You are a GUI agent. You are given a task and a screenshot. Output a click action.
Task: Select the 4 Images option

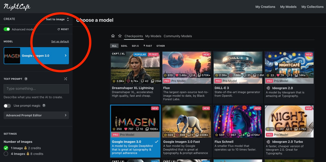[x=6, y=154]
